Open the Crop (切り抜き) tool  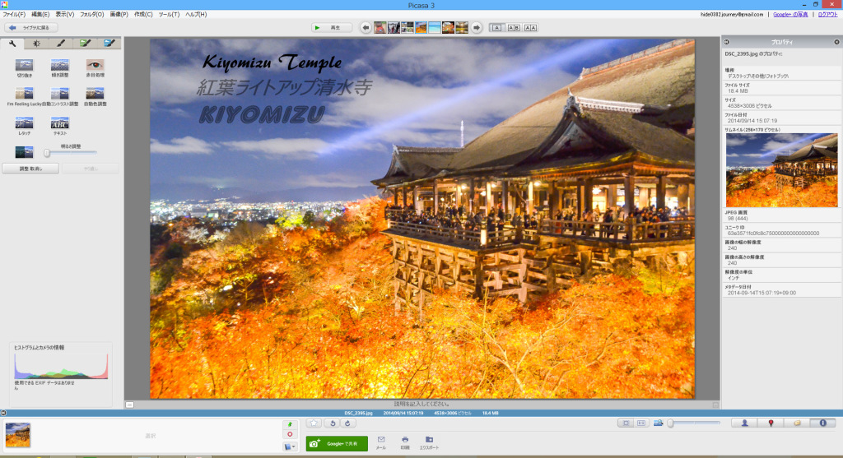pos(24,66)
